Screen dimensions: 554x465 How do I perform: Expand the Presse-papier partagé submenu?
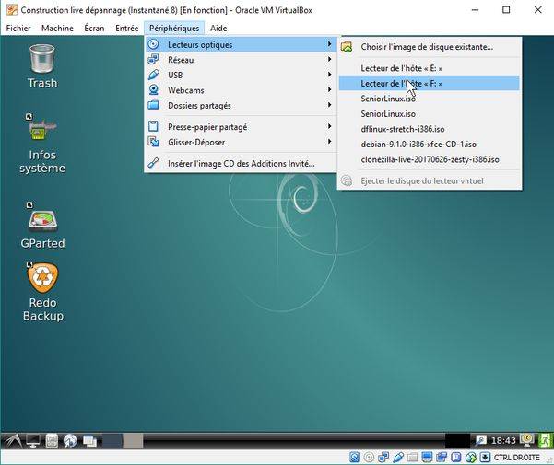241,127
